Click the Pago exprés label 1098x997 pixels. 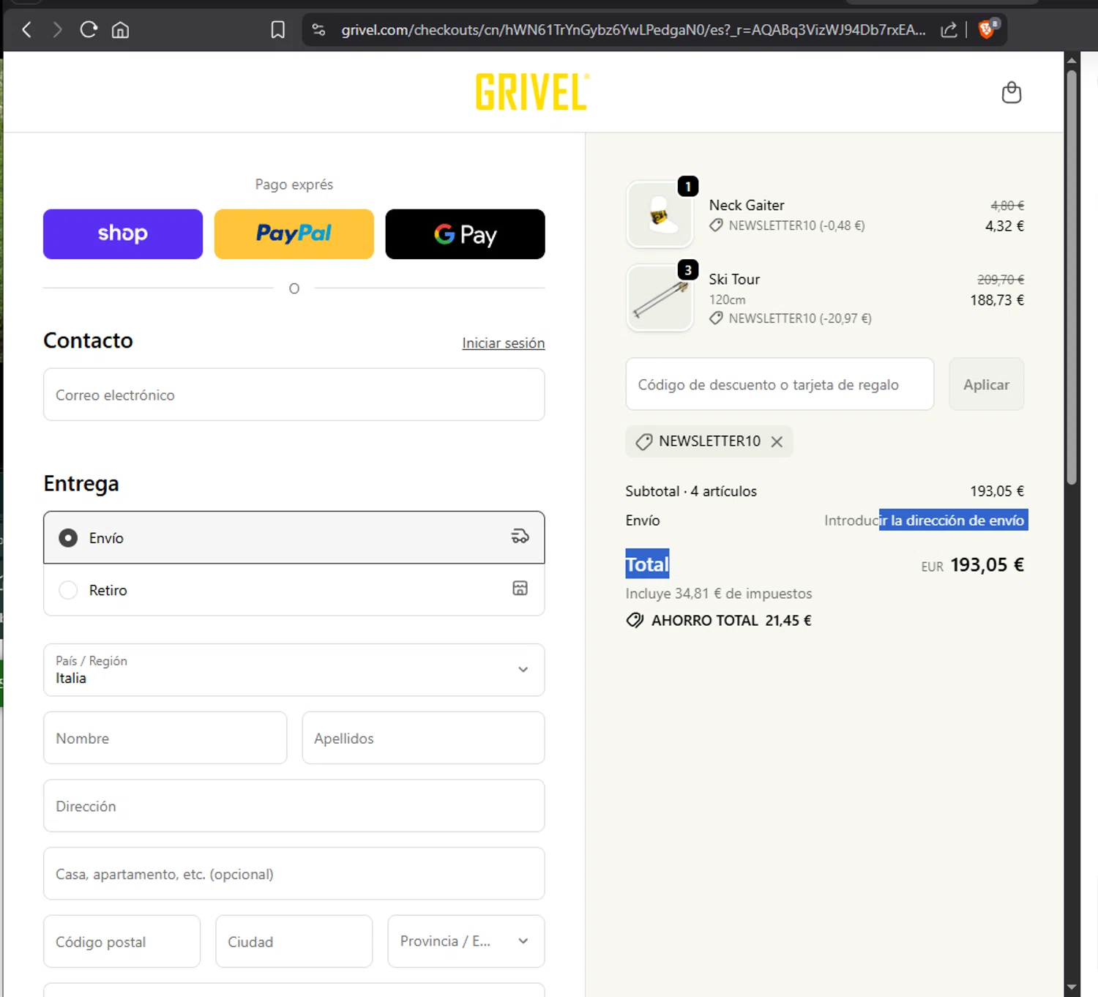(x=294, y=184)
